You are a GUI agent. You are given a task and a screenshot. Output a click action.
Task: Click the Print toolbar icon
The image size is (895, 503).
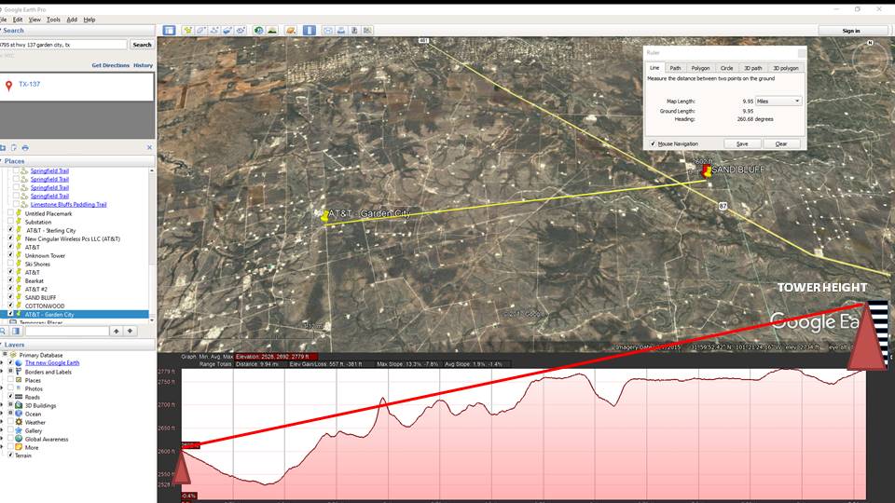pyautogui.click(x=341, y=30)
